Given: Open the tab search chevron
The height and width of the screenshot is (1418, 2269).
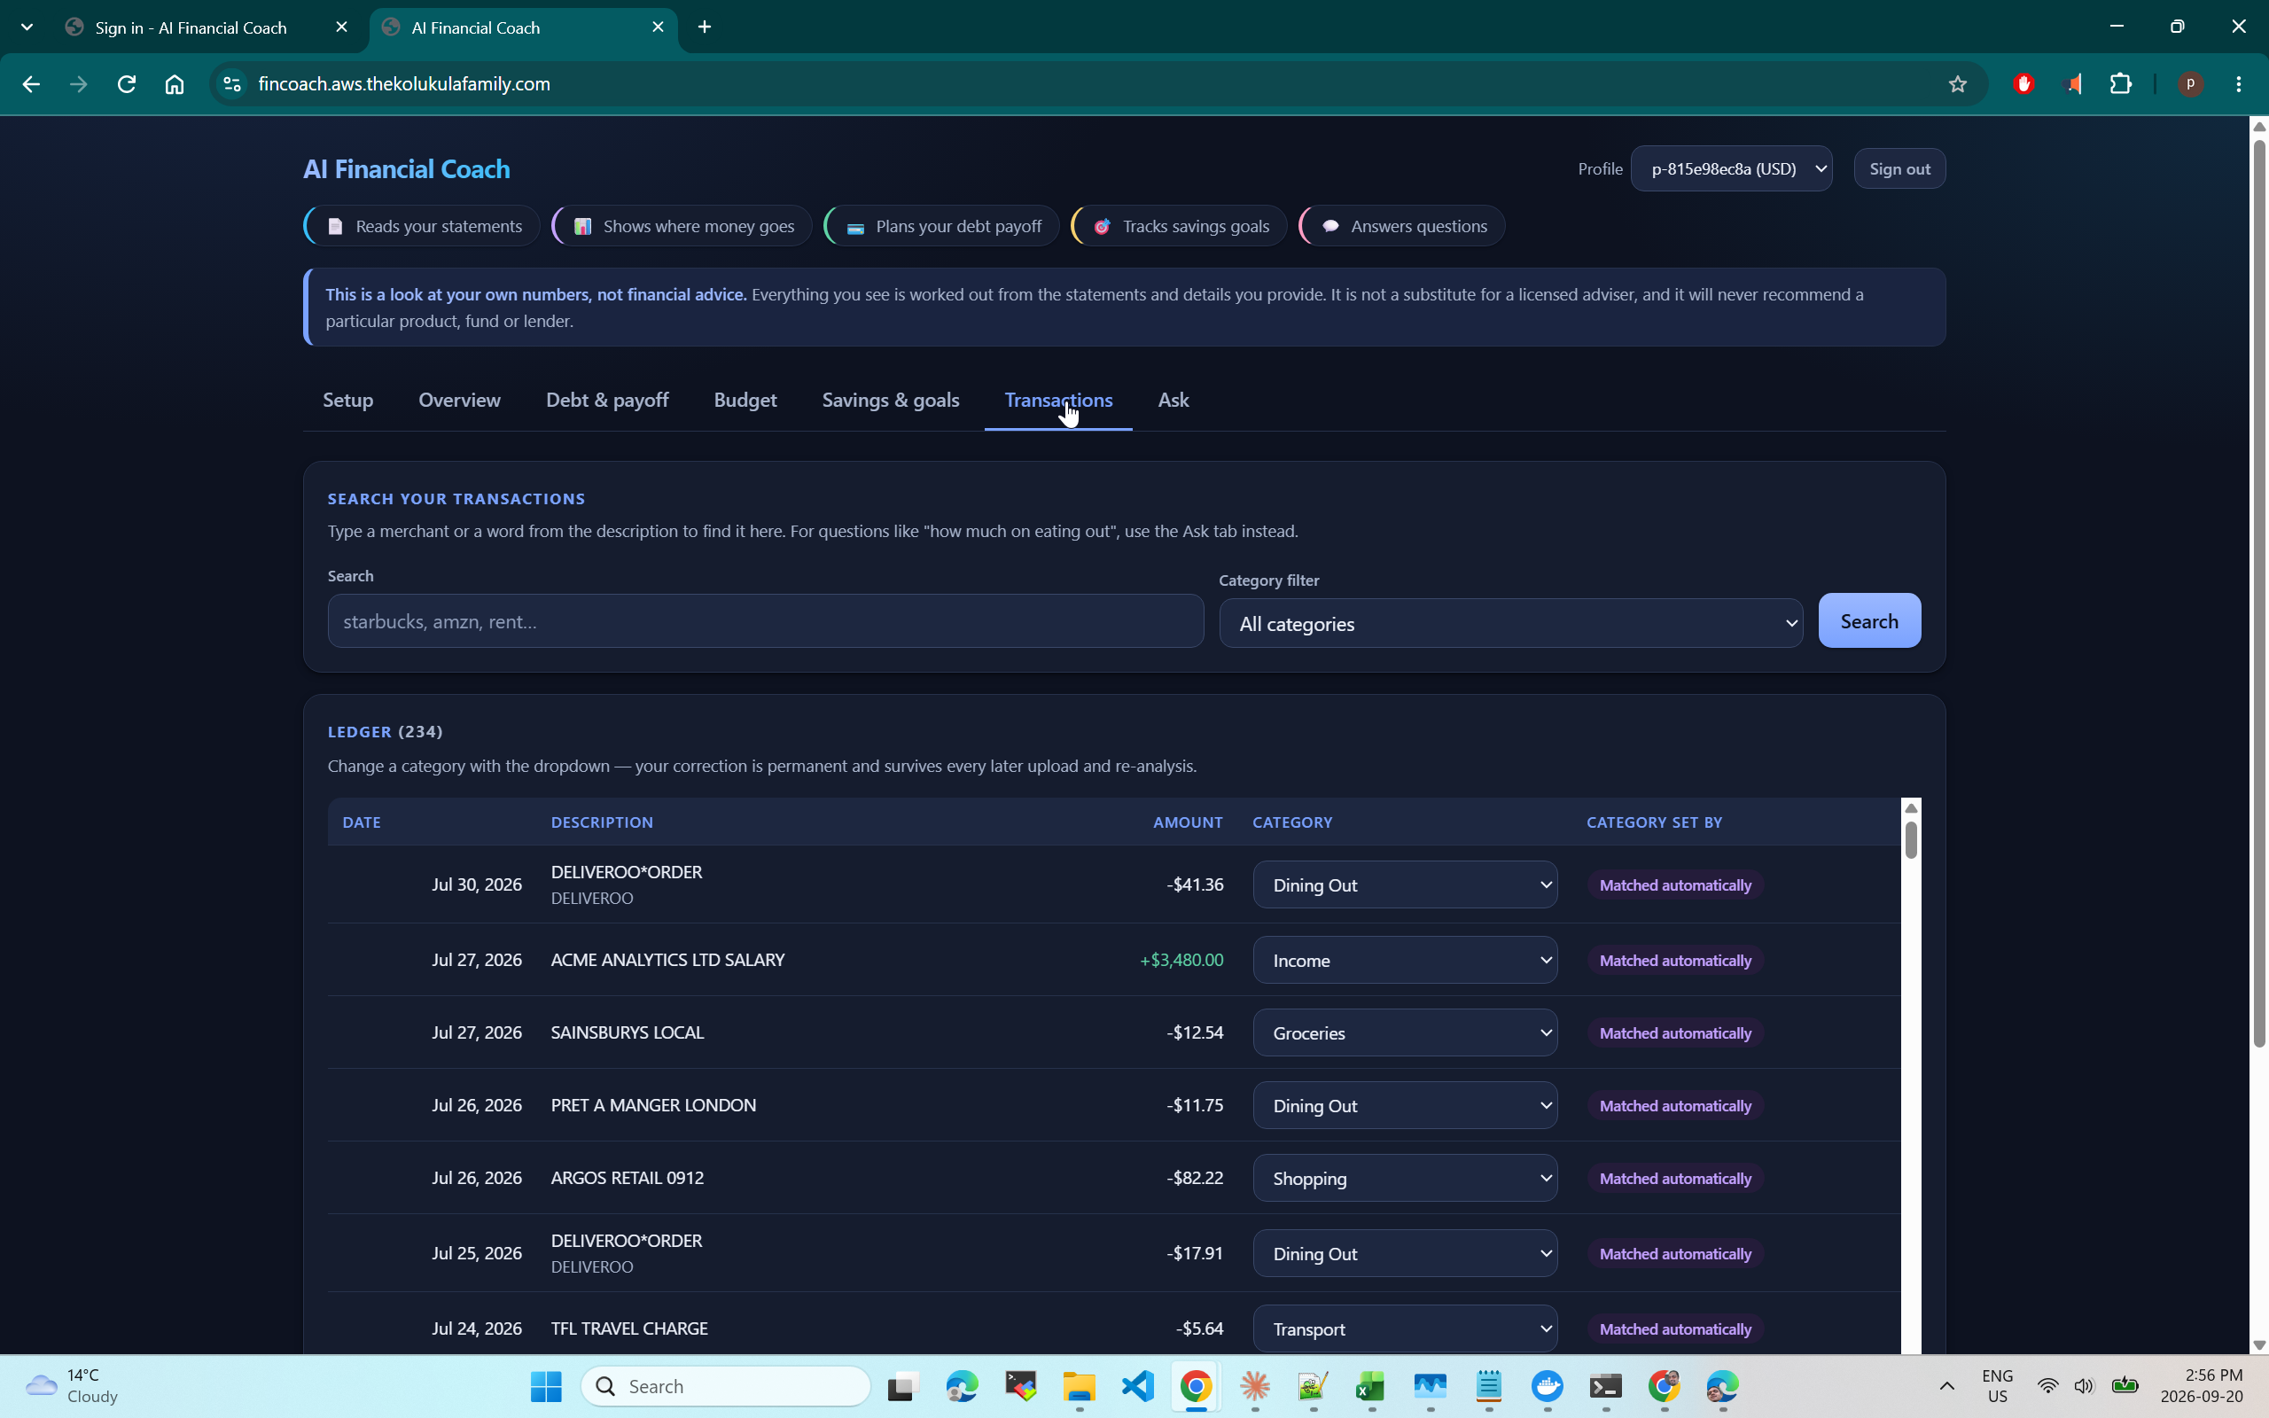Looking at the screenshot, I should 27,27.
